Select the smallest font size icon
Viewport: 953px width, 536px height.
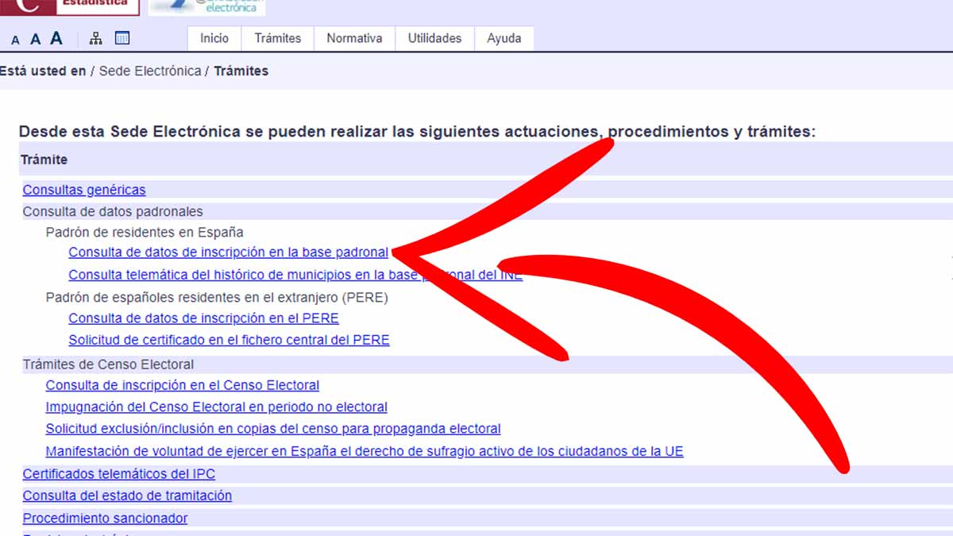[14, 37]
